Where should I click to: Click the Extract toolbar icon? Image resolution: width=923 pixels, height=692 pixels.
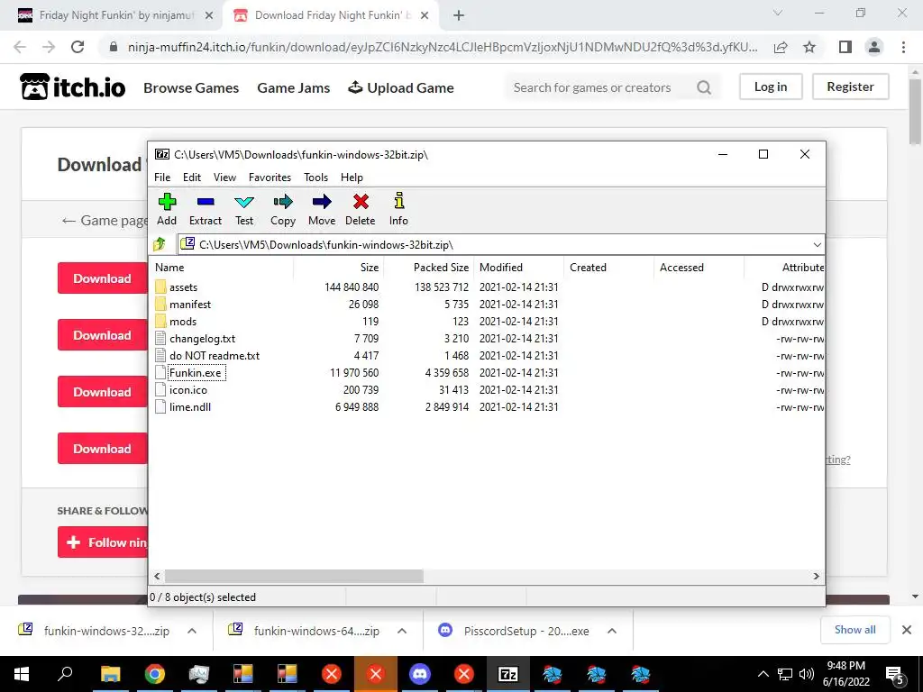pyautogui.click(x=206, y=202)
